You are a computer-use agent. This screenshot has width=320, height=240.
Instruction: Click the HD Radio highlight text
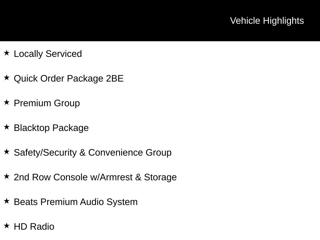pos(34,227)
